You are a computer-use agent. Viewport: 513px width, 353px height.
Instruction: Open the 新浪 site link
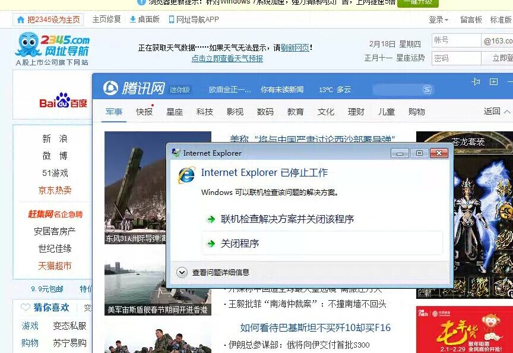click(x=55, y=139)
